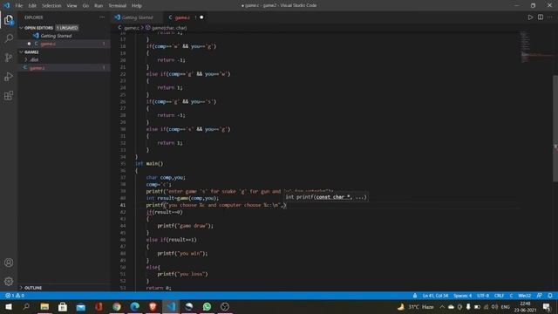Open the Terminal menu
Viewport: 558px width, 314px height.
118,6
